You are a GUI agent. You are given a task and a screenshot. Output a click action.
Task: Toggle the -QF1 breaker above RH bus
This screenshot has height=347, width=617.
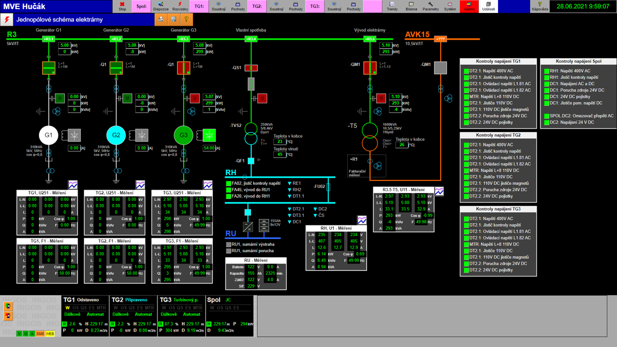tap(251, 160)
